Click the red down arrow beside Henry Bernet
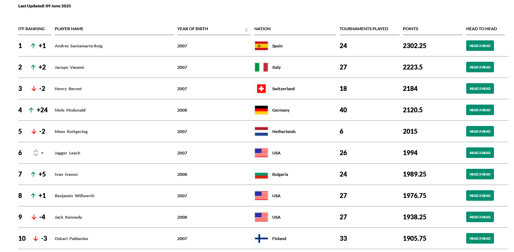The width and height of the screenshot is (514, 252). point(34,89)
